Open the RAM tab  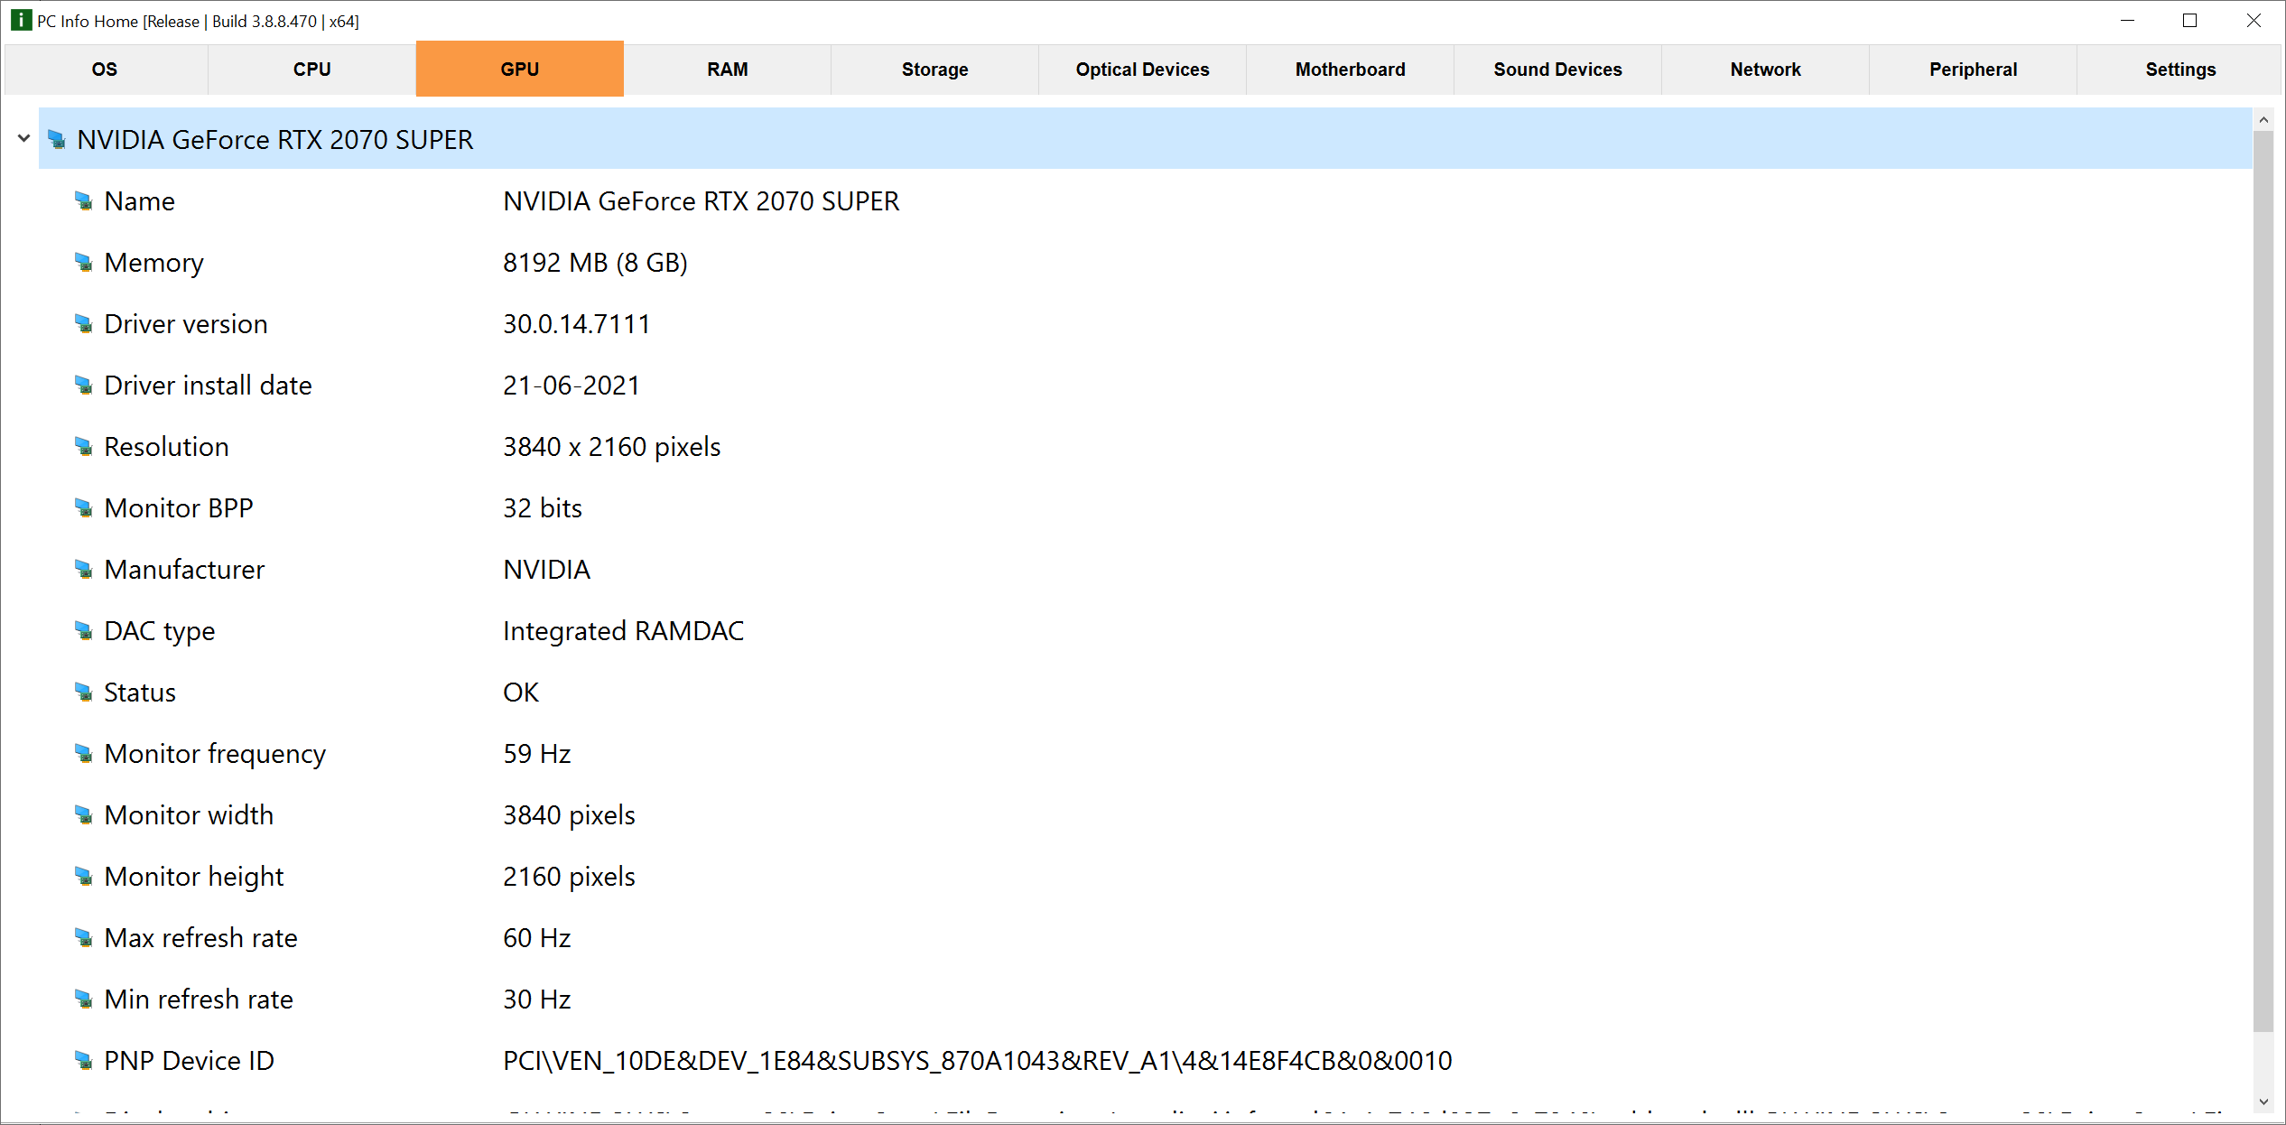(x=728, y=70)
